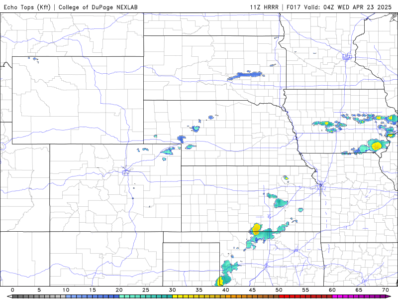Click the small yellow-dotted cell in northeast Kansas
This screenshot has height=299, width=398.
(x=286, y=178)
